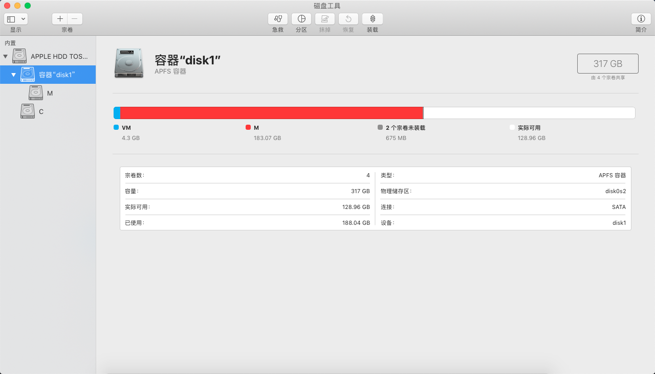Click the 连接 row label
Image resolution: width=655 pixels, height=374 pixels.
387,207
